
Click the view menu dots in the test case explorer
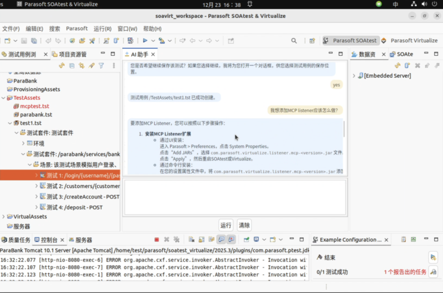pyautogui.click(x=114, y=66)
